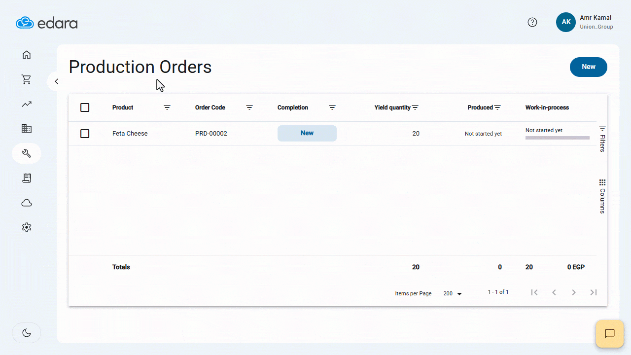631x355 pixels.
Task: Collapse the sidebar with the chevron arrow
Action: [x=57, y=81]
